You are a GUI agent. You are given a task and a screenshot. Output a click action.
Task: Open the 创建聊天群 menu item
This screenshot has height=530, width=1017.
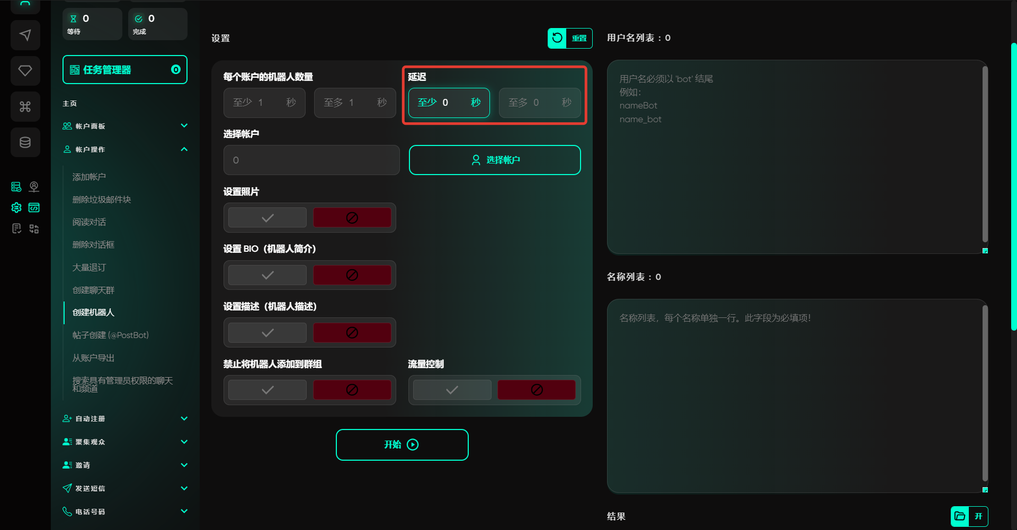93,290
